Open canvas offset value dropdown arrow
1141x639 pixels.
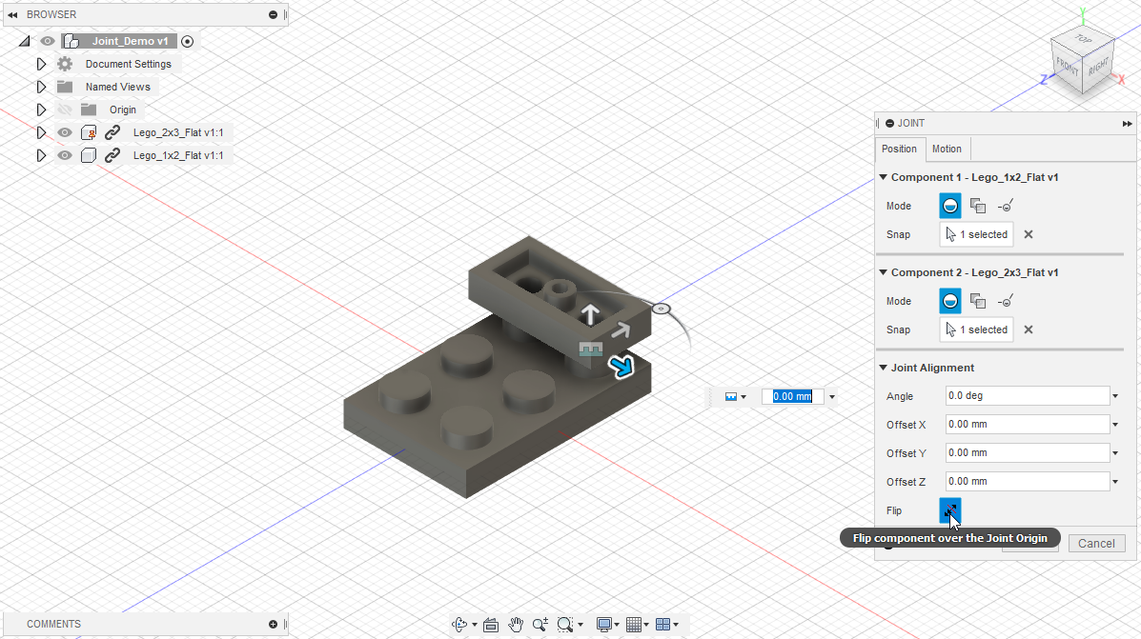(x=832, y=397)
